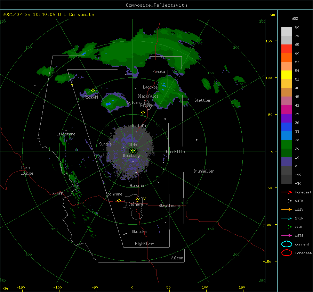Image resolution: width=313 pixels, height=292 pixels.
Task: Click the Vulcan town label
Action: tap(177, 258)
